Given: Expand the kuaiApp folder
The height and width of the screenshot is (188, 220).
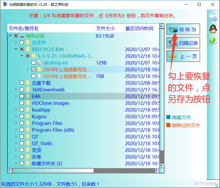Looking at the screenshot, I should coord(16,110).
